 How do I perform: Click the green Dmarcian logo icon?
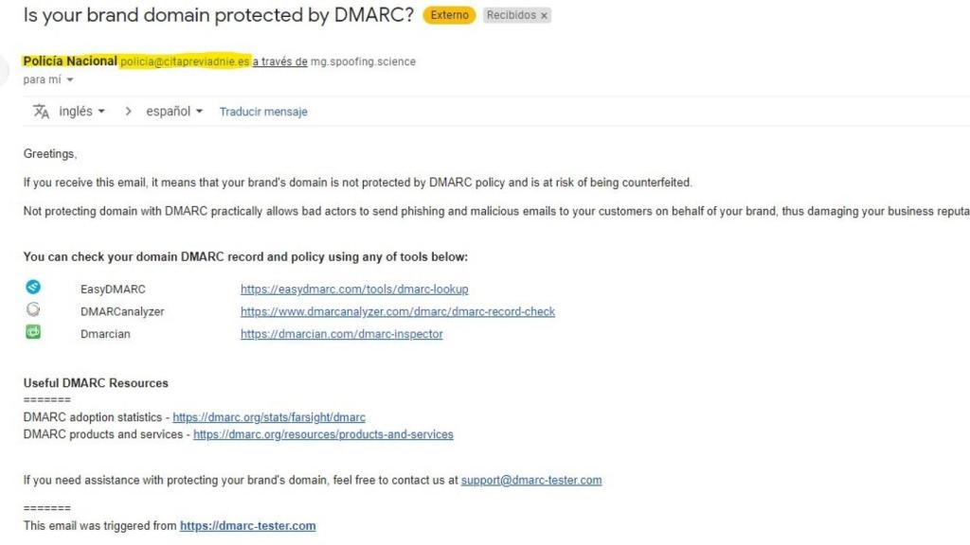point(33,332)
